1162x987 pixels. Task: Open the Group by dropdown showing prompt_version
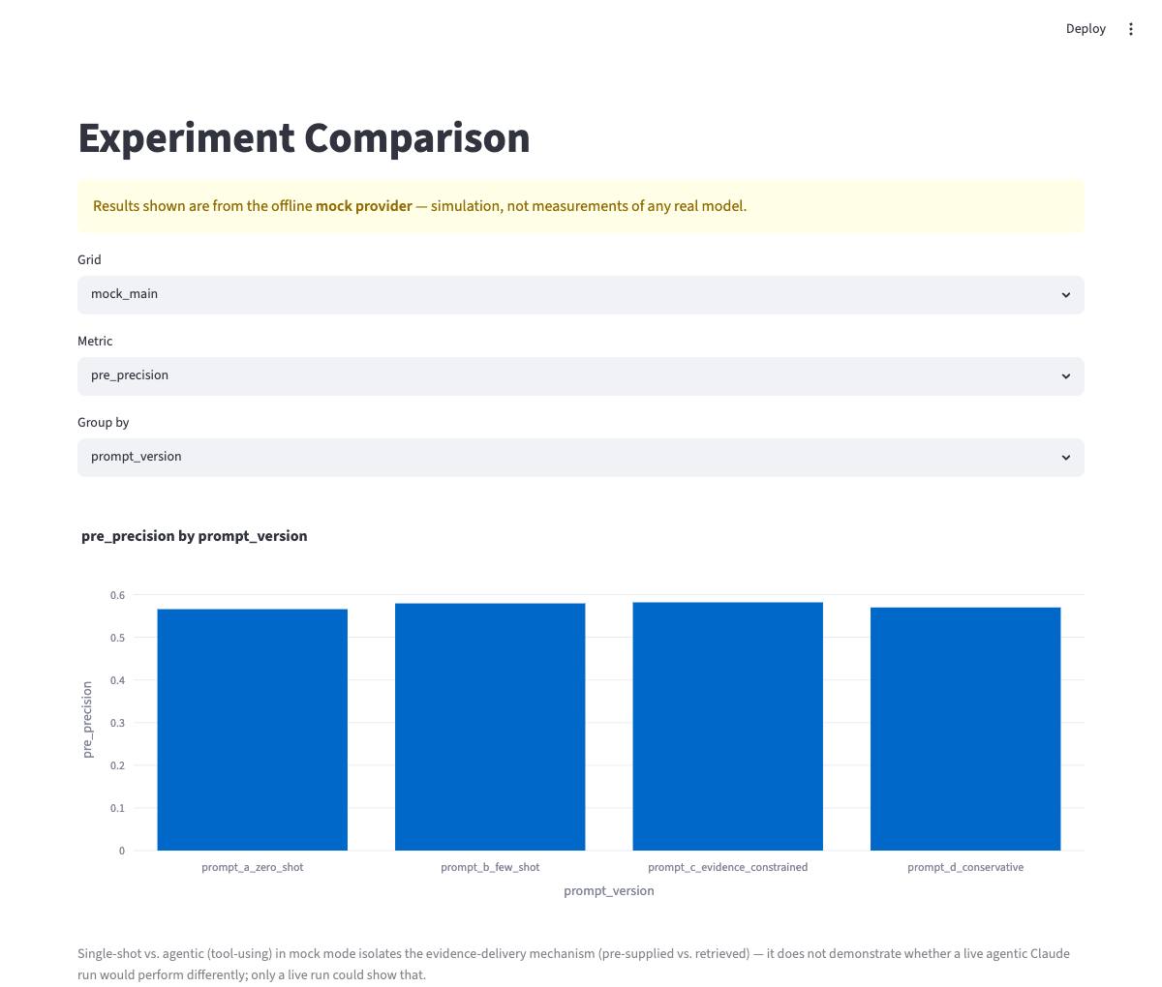tap(581, 457)
